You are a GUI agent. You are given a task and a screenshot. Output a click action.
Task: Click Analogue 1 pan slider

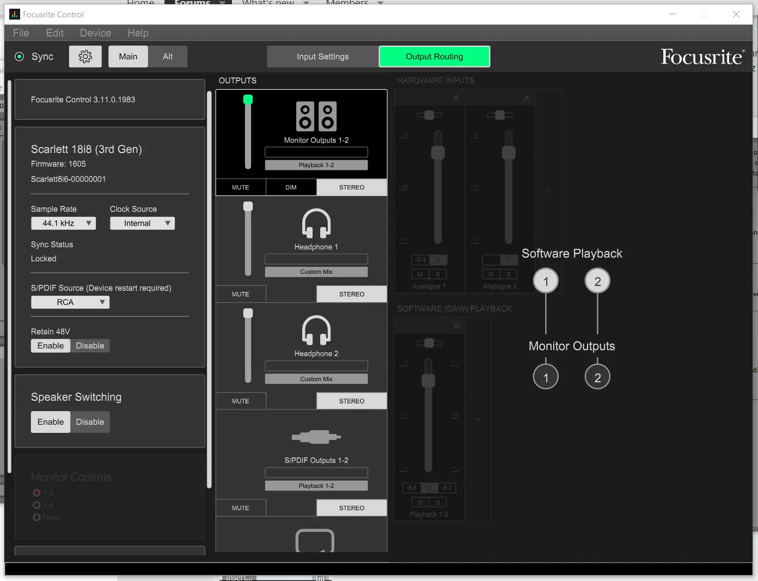pyautogui.click(x=429, y=115)
